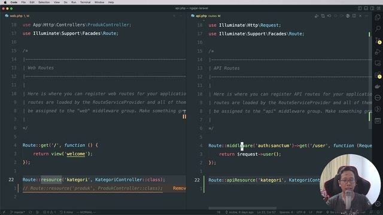Open the Apple menu

pos(5,2)
